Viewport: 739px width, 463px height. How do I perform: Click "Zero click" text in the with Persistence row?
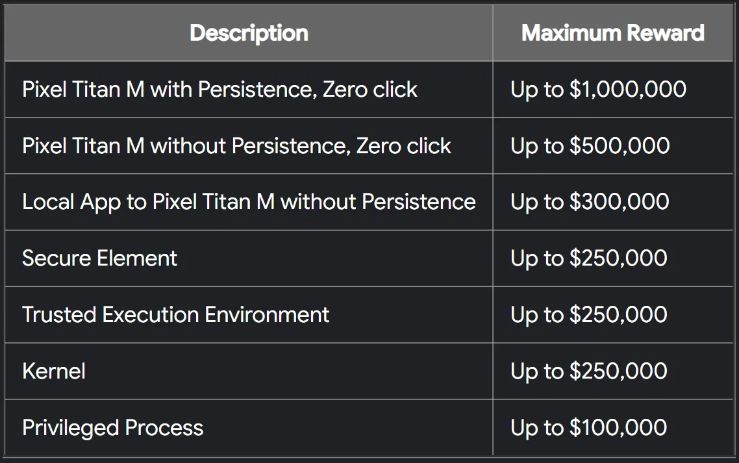[x=370, y=90]
